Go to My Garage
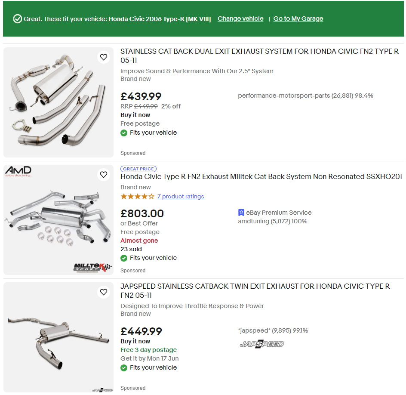The width and height of the screenshot is (406, 395). click(298, 19)
